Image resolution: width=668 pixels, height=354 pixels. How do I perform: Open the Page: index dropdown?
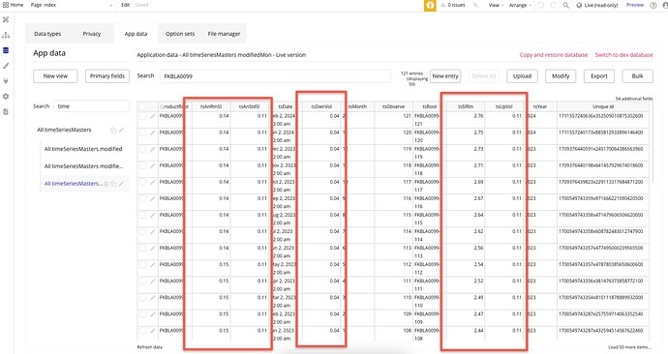tap(72, 5)
